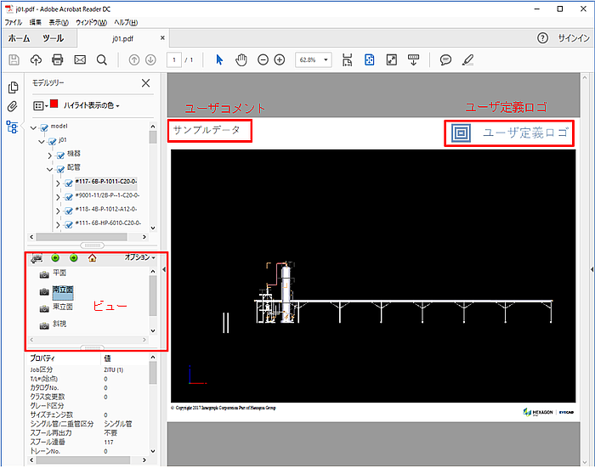Expand the #118-4B-P-1012-A12-0- node
The image size is (595, 468).
pos(58,211)
